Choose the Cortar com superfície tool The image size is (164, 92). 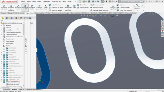pos(125,10)
